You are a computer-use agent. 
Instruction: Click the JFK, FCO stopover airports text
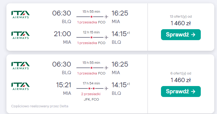click(91, 99)
